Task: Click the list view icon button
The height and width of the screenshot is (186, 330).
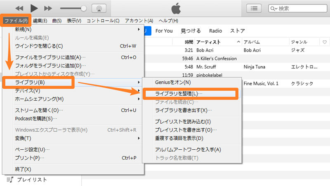Action: coord(254,8)
